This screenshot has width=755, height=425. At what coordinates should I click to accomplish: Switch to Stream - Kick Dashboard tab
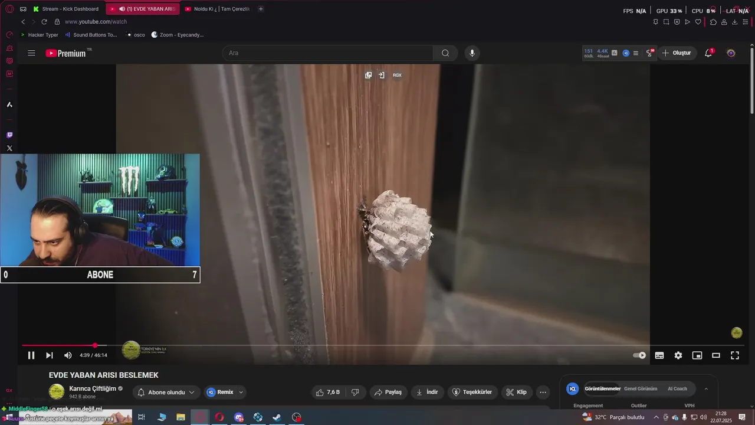[x=67, y=9]
